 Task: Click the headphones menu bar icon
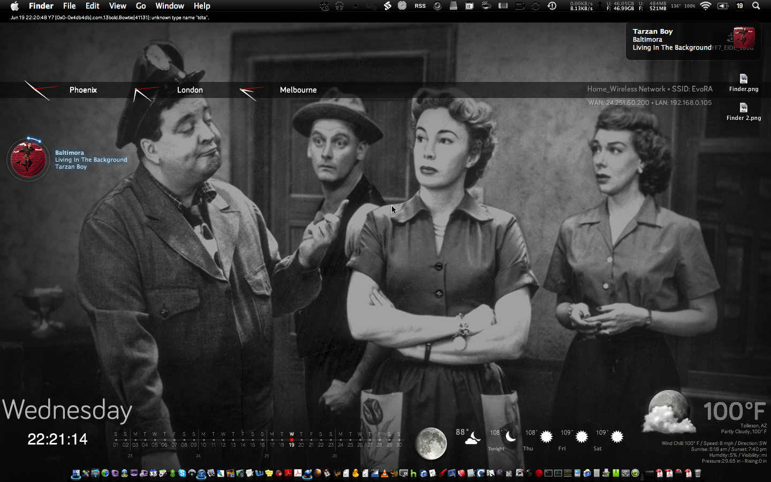click(339, 6)
